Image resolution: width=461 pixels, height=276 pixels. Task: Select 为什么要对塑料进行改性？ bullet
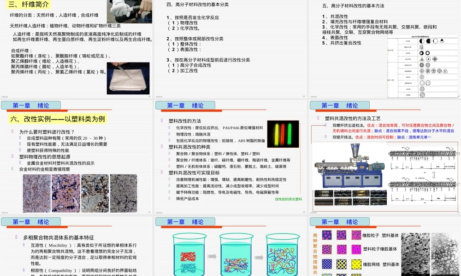[47, 132]
